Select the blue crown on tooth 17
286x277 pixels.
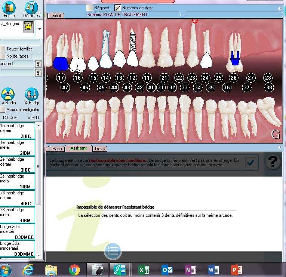click(x=60, y=64)
